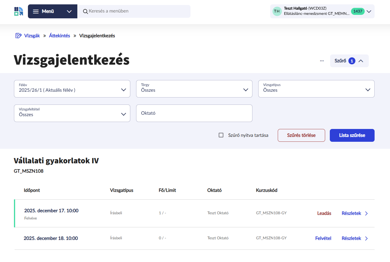Enable the Szűrő nyitva tartása checkbox
390x262 pixels.
click(x=221, y=135)
